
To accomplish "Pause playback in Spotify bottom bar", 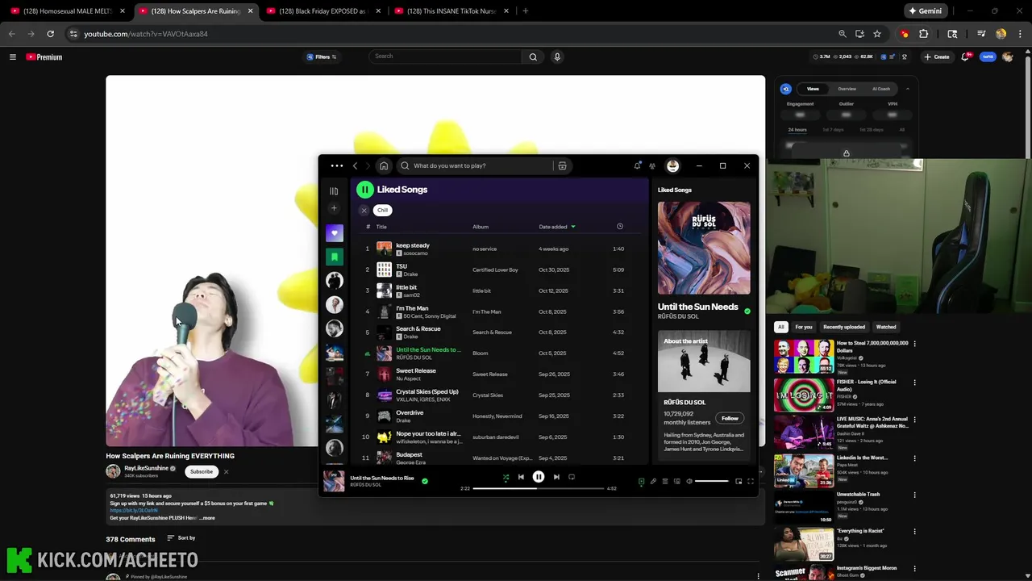I will (x=539, y=477).
